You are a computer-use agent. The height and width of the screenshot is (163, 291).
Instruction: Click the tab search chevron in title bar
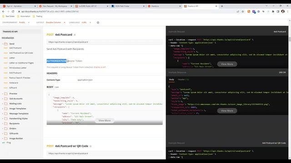point(266,6)
